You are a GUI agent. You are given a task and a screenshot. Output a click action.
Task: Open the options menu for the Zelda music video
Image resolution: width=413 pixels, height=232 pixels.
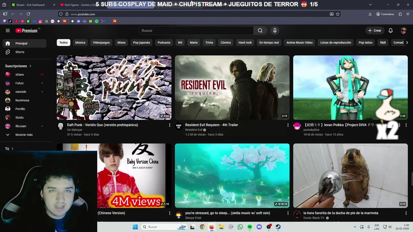[x=288, y=213]
